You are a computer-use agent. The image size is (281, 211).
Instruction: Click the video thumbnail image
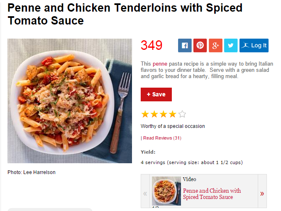coord(166,191)
